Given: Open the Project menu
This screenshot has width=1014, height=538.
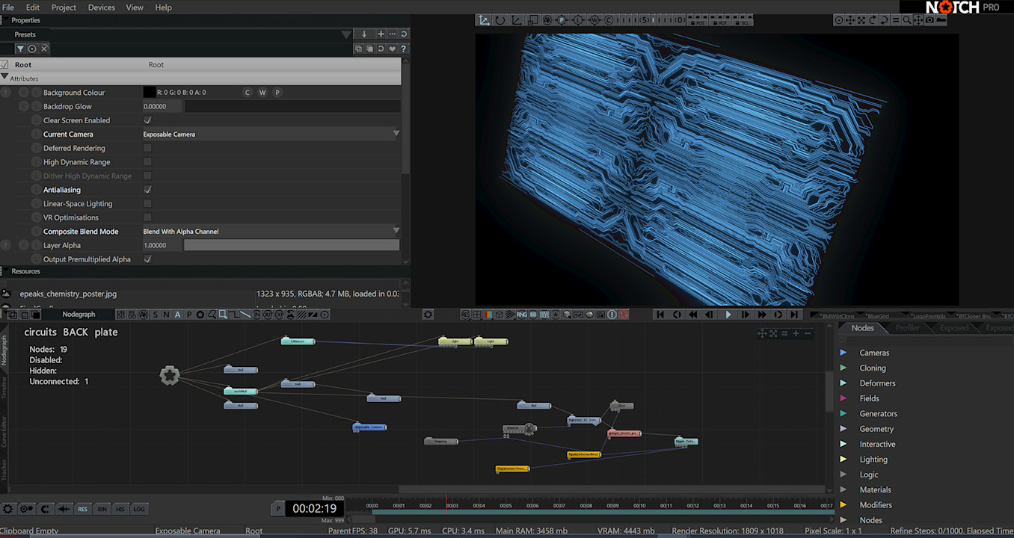Looking at the screenshot, I should 64,7.
